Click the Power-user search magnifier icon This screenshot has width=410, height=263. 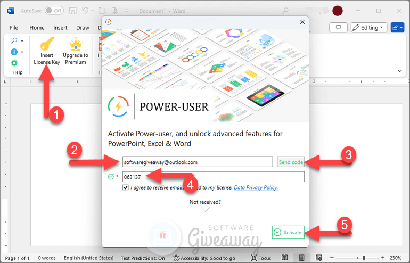pos(14,40)
